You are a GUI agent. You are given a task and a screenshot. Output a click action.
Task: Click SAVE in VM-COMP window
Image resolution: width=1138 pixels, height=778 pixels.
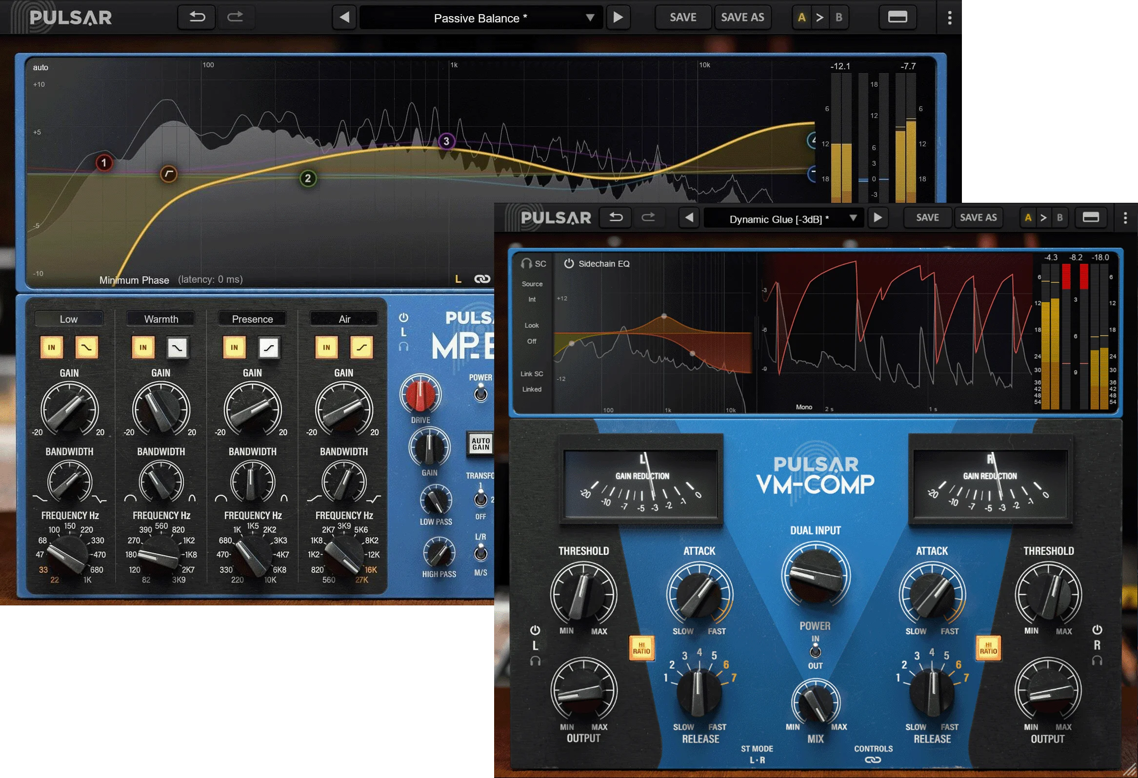pyautogui.click(x=927, y=217)
